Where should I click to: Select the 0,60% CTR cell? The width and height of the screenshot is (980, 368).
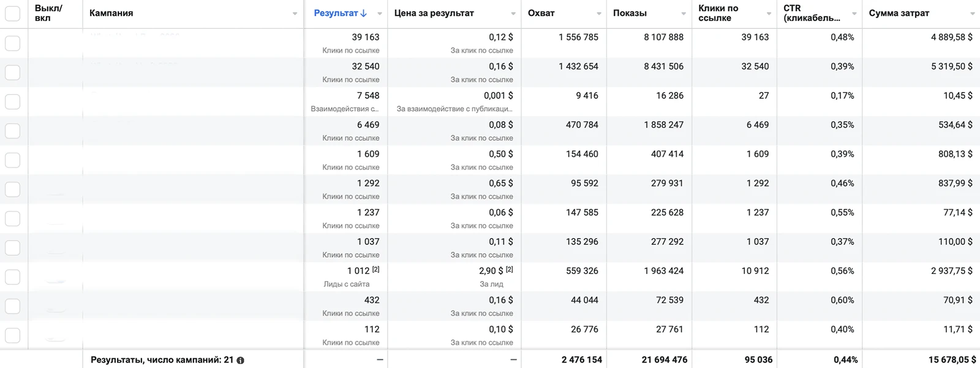pos(842,300)
